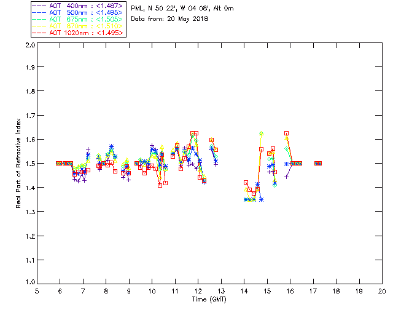Click the 1.0 label on the y-axis

(x=30, y=282)
